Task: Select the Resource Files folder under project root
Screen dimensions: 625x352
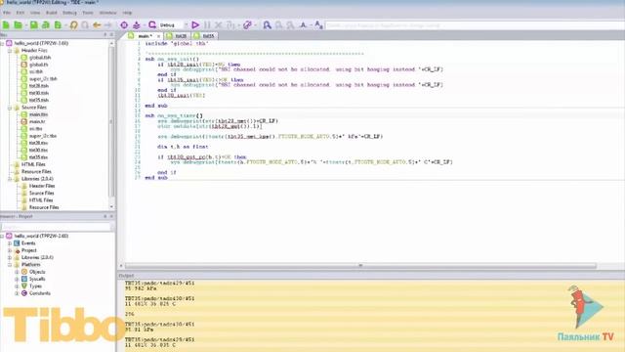Action: [36, 172]
